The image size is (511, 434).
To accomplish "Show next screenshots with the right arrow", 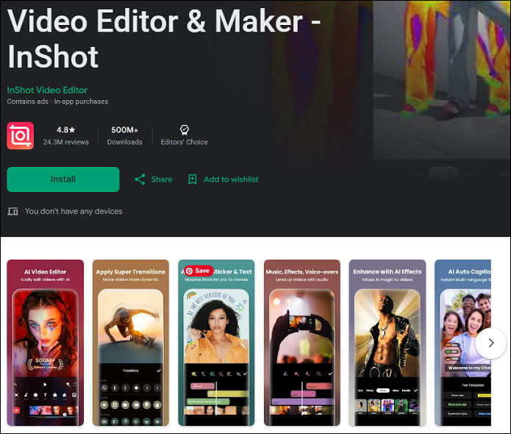I will click(x=491, y=343).
